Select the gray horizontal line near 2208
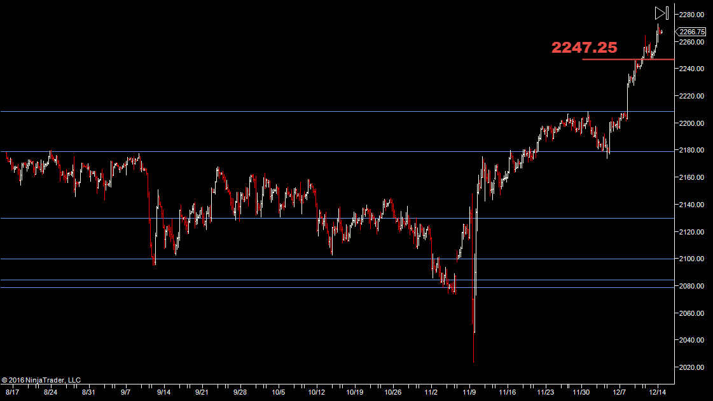The width and height of the screenshot is (713, 401). tap(254, 111)
